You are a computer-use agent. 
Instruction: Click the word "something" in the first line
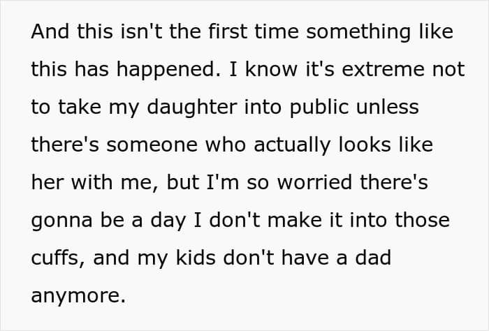point(358,33)
